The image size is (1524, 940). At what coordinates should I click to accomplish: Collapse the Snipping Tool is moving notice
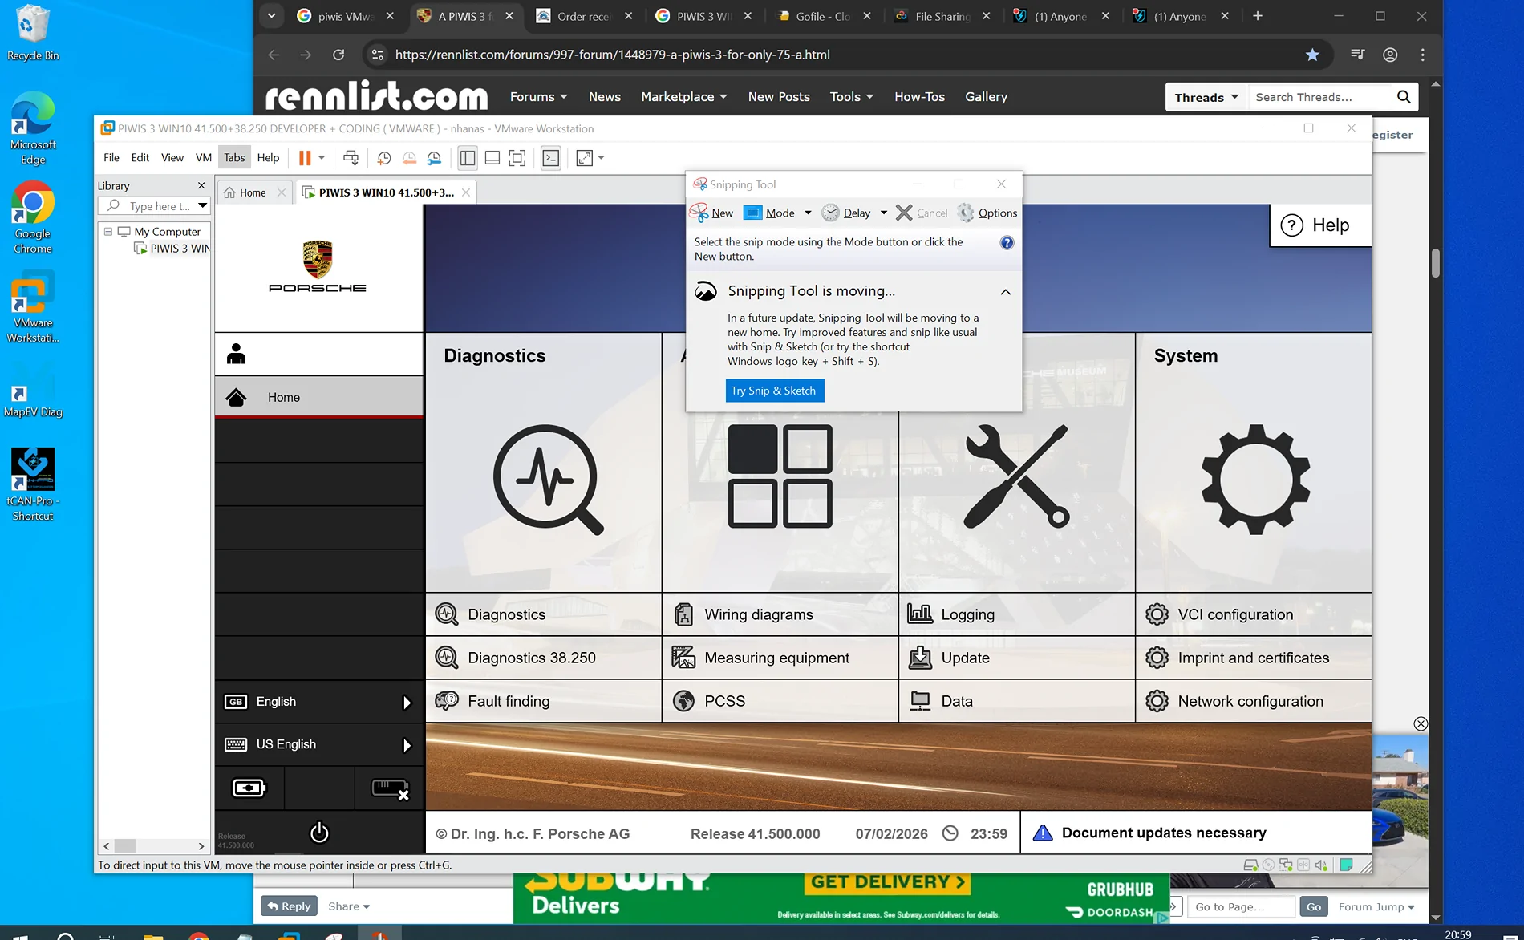(x=1005, y=292)
